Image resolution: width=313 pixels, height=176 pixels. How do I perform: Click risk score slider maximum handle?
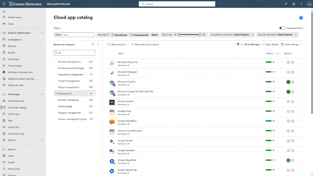(200, 34)
